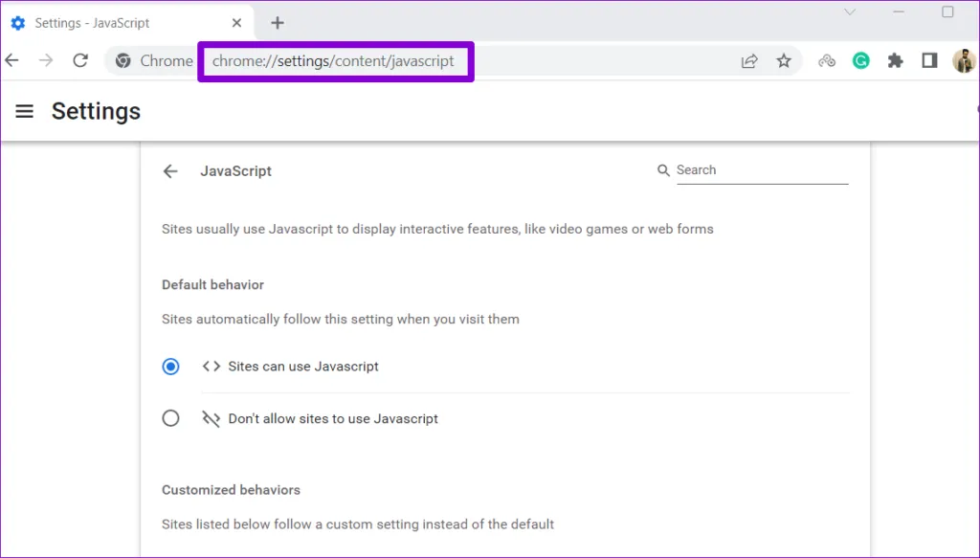Bookmark this page with the star icon
The width and height of the screenshot is (980, 558).
(784, 61)
